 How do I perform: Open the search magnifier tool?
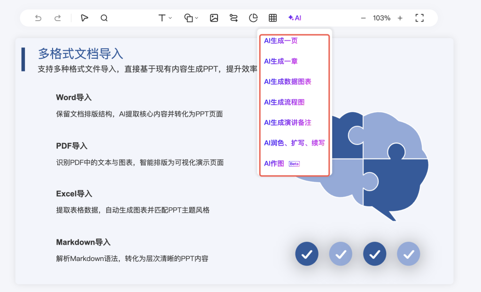[104, 18]
